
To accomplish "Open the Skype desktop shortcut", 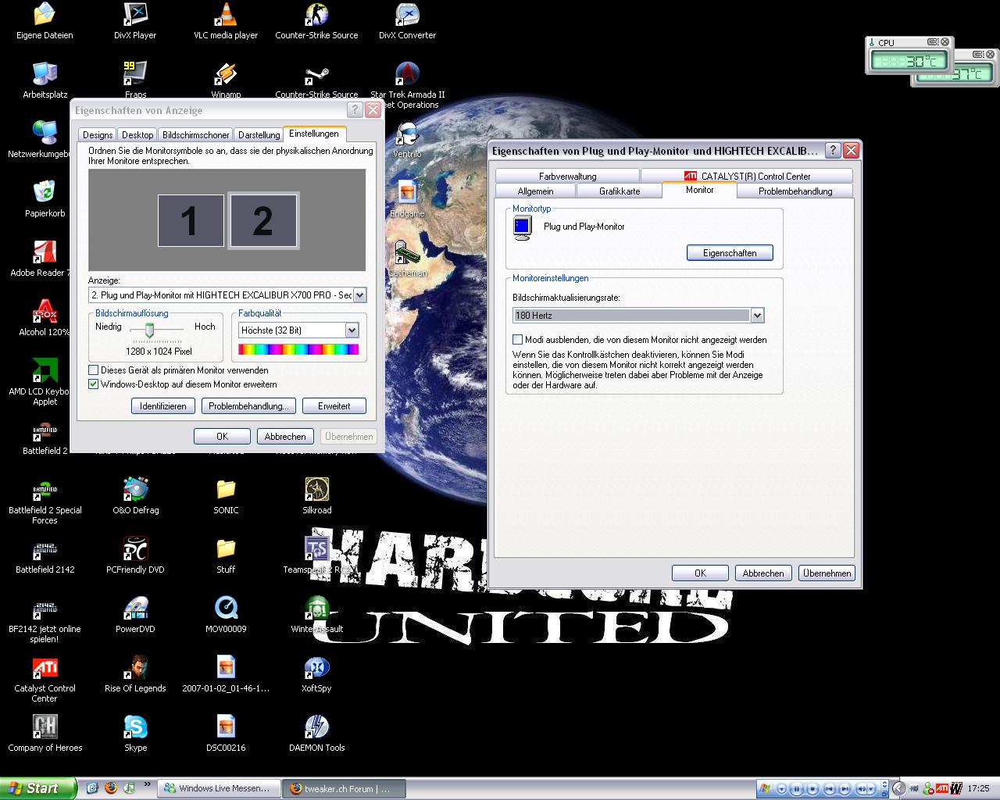I will point(135,727).
